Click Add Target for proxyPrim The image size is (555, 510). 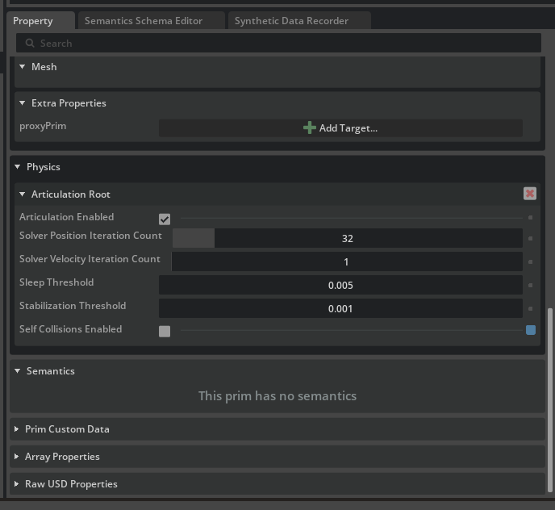pos(340,127)
